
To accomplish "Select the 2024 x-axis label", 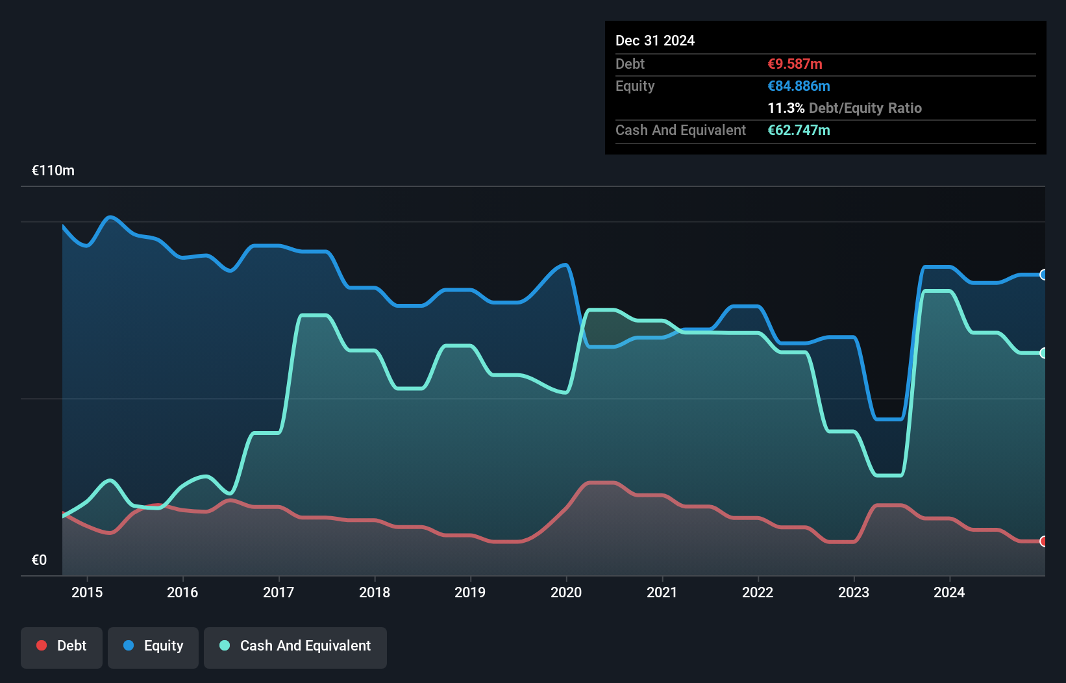I will click(949, 592).
